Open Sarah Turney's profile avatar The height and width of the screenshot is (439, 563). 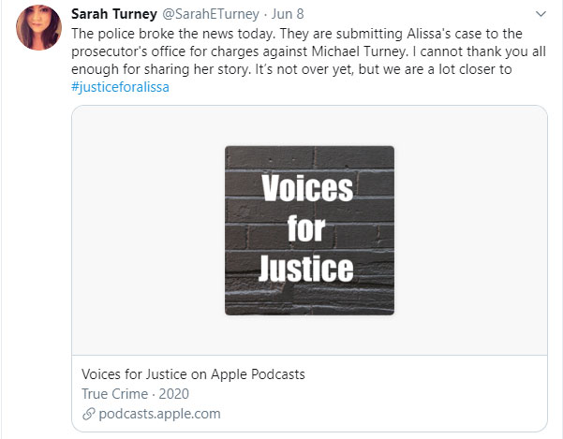(x=40, y=28)
